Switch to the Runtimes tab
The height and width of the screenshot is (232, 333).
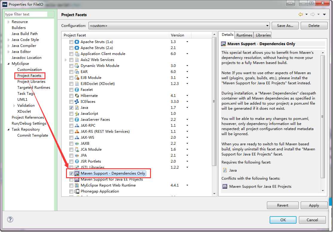click(244, 35)
